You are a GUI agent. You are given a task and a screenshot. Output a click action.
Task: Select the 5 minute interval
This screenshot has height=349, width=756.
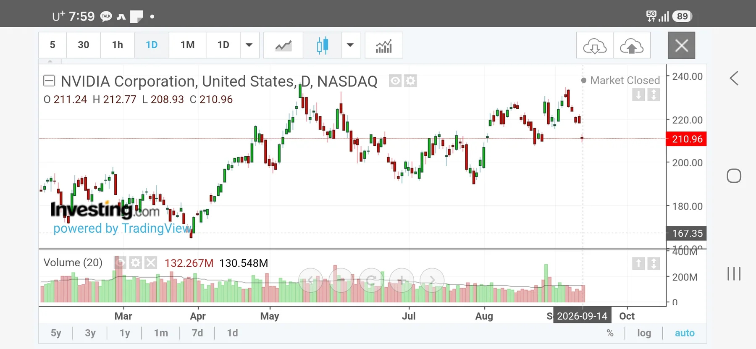(x=52, y=45)
